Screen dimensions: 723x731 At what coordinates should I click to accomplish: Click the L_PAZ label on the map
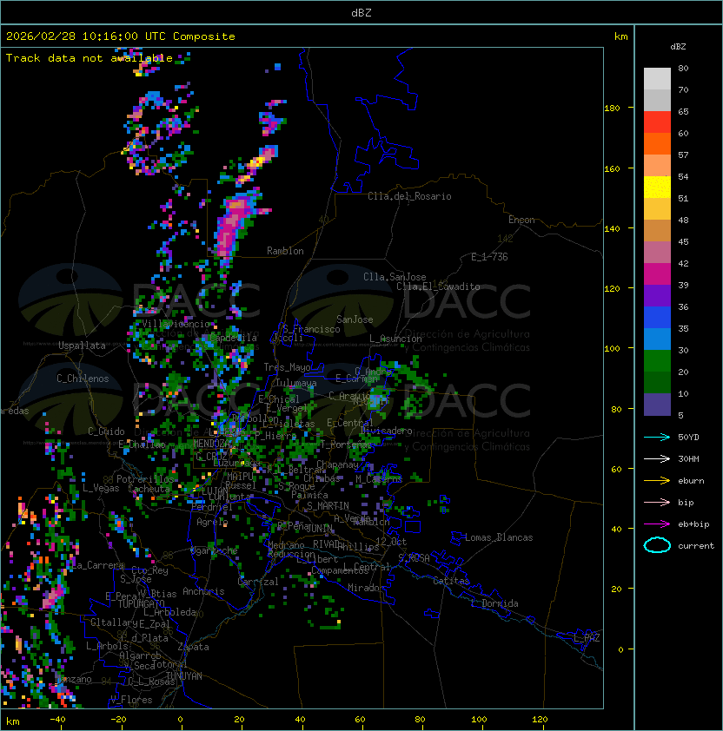tap(587, 638)
